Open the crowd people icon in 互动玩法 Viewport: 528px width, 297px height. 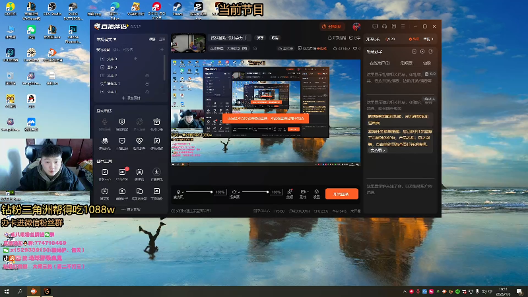pyautogui.click(x=105, y=141)
